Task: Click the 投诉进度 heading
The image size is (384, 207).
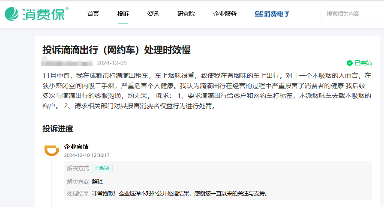Action: coord(58,129)
